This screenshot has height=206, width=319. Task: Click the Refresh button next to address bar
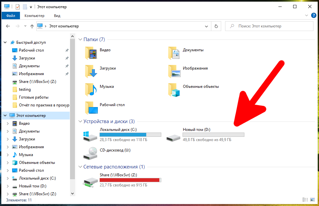click(216, 26)
